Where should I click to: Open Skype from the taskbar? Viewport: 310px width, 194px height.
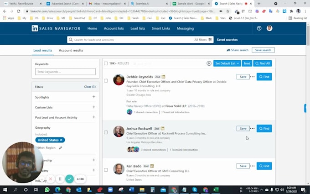pyautogui.click(x=195, y=190)
